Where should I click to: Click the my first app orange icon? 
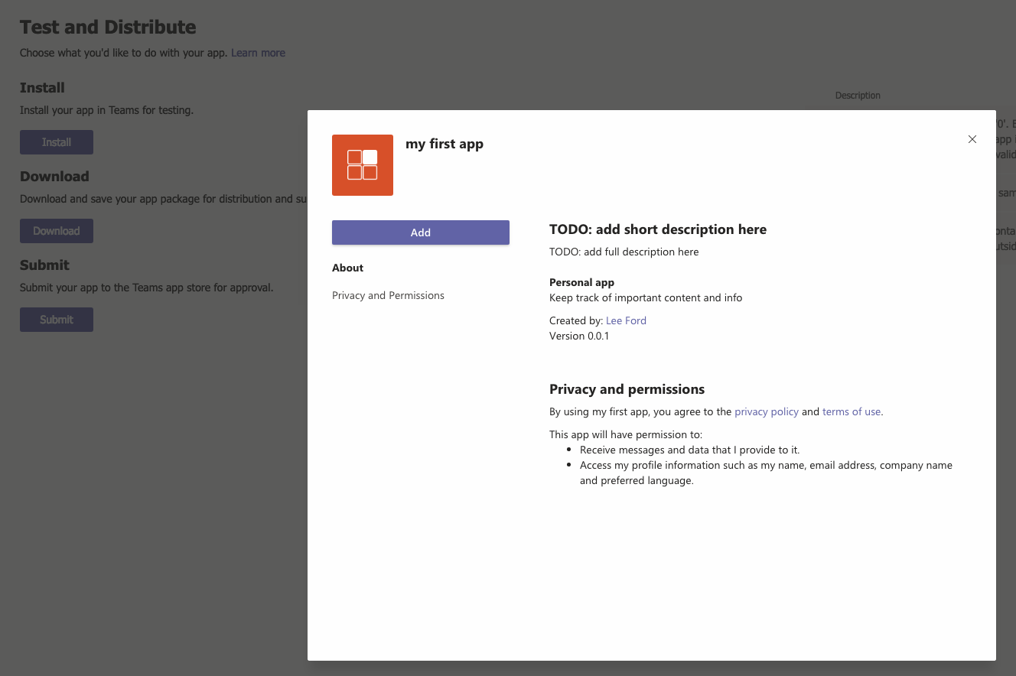click(x=363, y=165)
